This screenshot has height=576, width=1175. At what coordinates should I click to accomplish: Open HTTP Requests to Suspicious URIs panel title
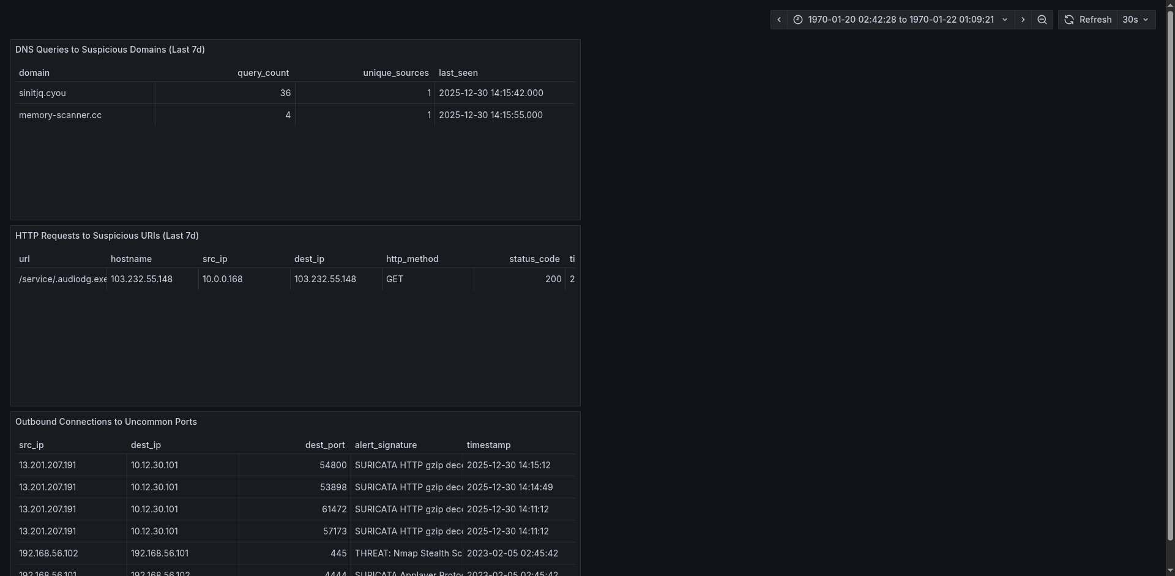(107, 236)
